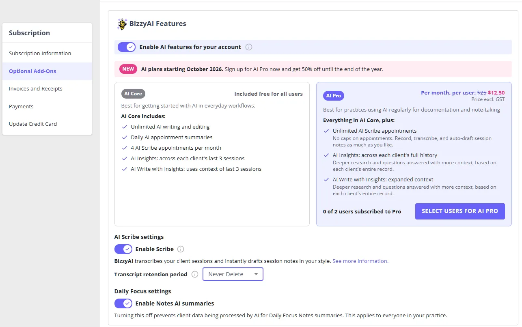Open Subscription Information in sidebar

pos(47,53)
